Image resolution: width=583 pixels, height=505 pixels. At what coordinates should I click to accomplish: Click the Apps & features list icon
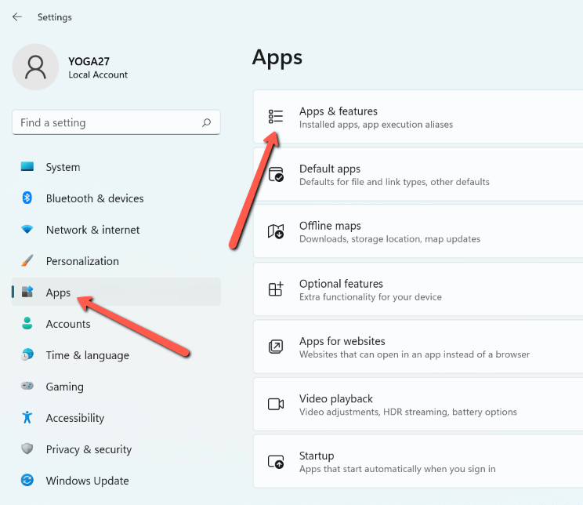point(276,117)
